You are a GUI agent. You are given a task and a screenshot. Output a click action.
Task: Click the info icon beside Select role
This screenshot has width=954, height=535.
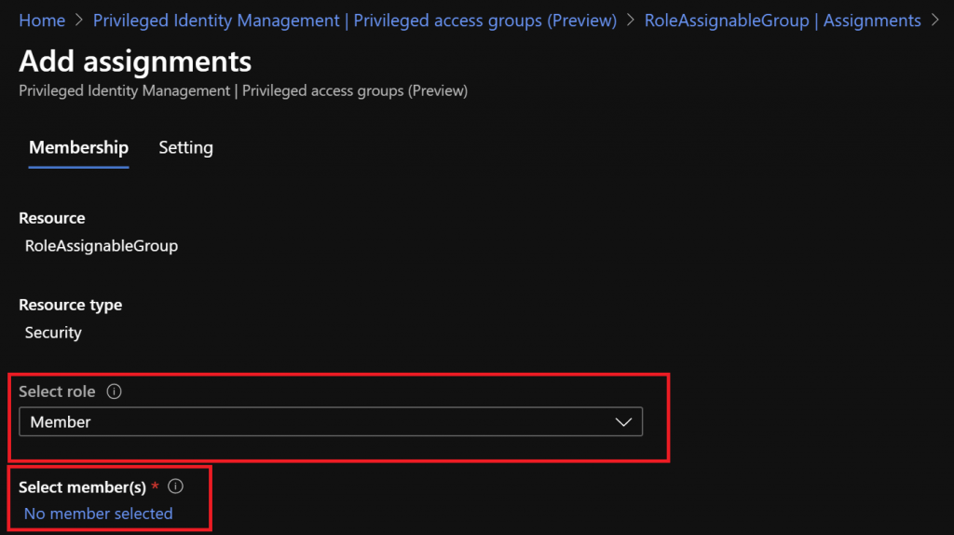(x=114, y=391)
